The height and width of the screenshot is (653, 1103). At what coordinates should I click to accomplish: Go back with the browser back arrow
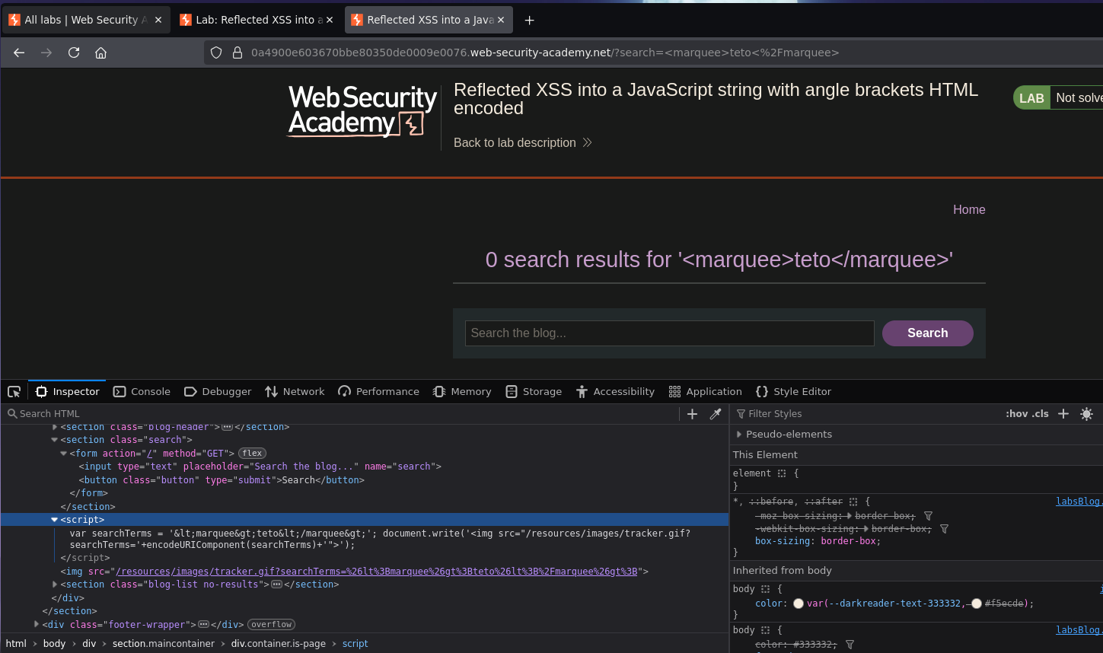click(19, 53)
